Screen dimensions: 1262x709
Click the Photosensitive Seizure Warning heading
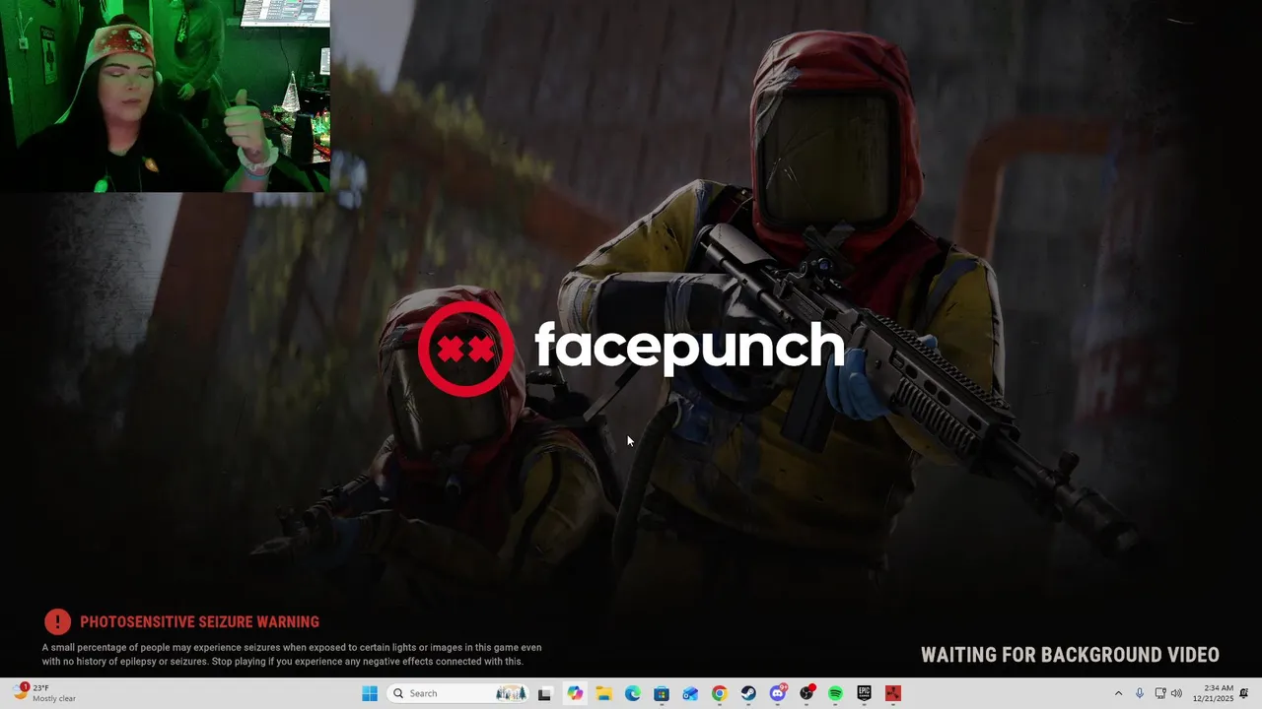click(199, 622)
